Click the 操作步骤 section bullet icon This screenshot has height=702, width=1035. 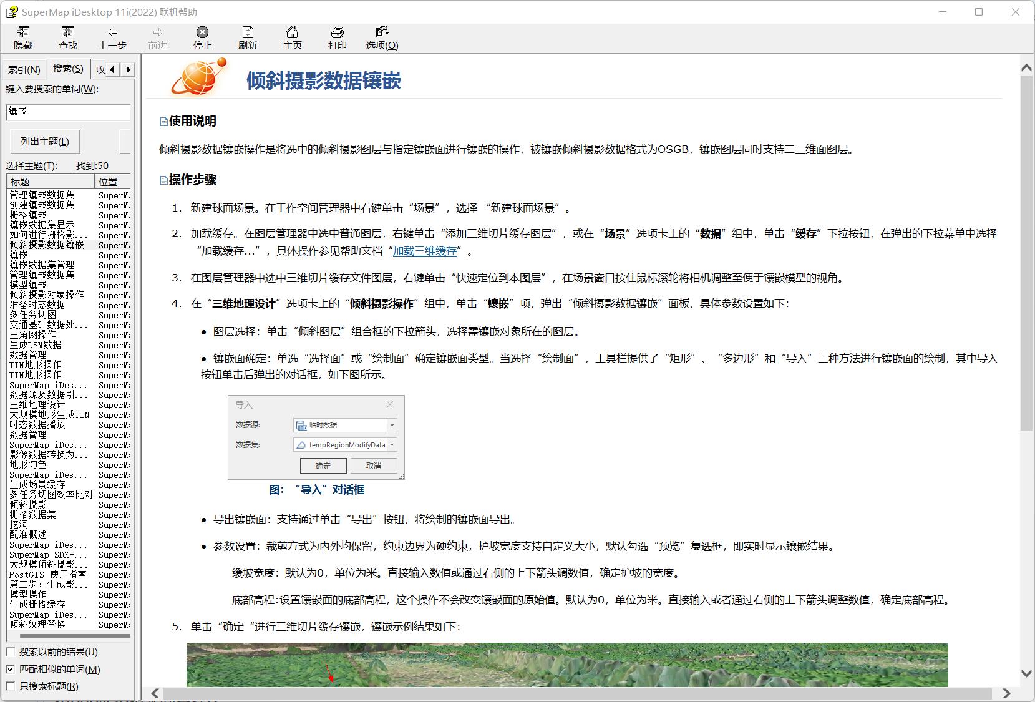(163, 180)
